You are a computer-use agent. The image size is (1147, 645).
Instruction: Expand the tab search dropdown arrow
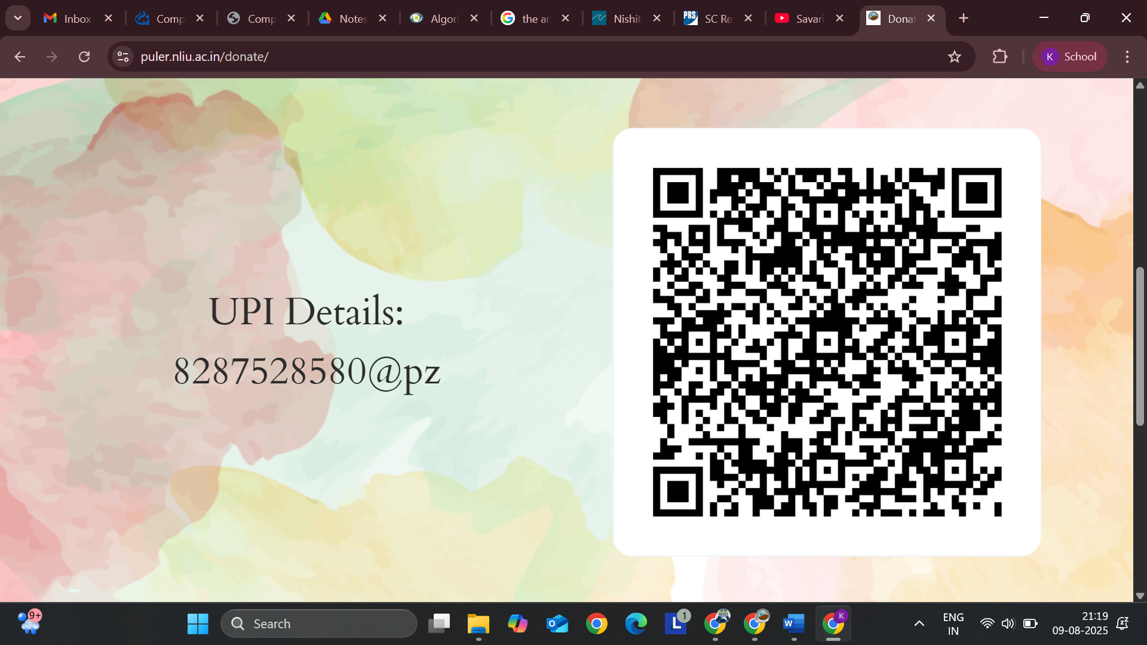[x=18, y=18]
